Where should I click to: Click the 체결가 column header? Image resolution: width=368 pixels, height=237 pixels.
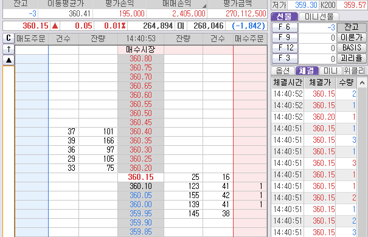tap(320, 83)
